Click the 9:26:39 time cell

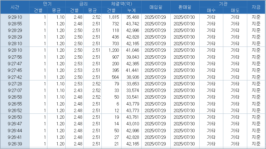[15, 144]
